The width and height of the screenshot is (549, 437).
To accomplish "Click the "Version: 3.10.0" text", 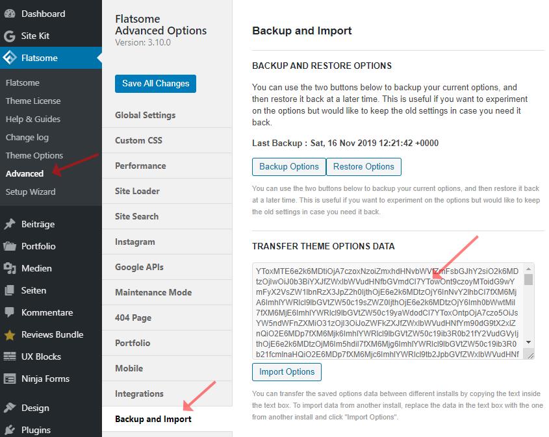I will (143, 42).
